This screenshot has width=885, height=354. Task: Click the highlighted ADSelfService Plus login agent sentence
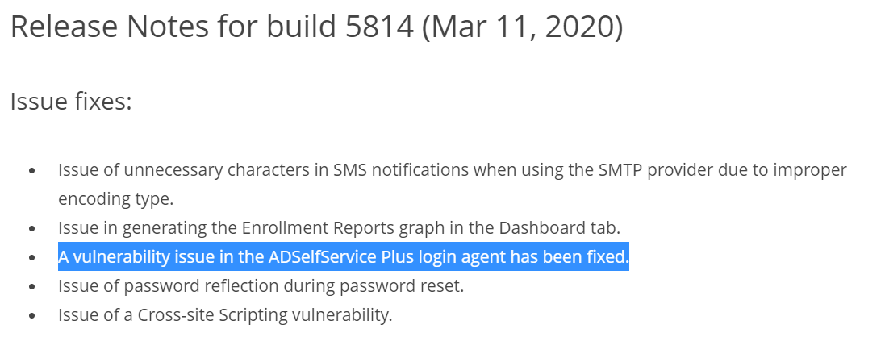click(x=343, y=257)
